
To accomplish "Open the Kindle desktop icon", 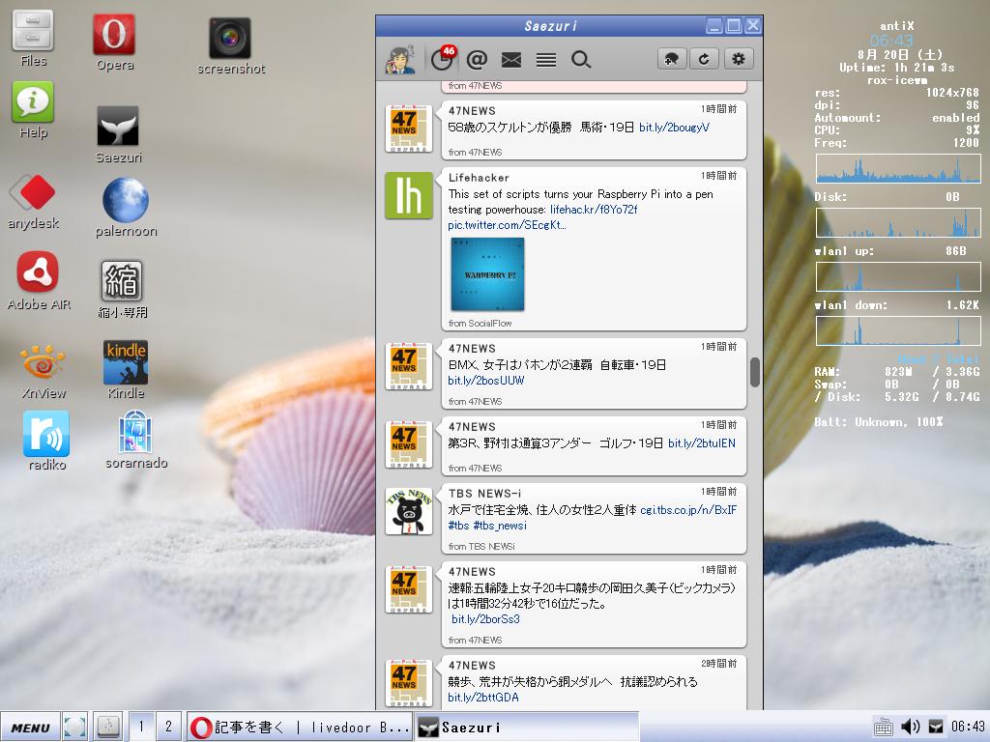I will click(x=126, y=362).
